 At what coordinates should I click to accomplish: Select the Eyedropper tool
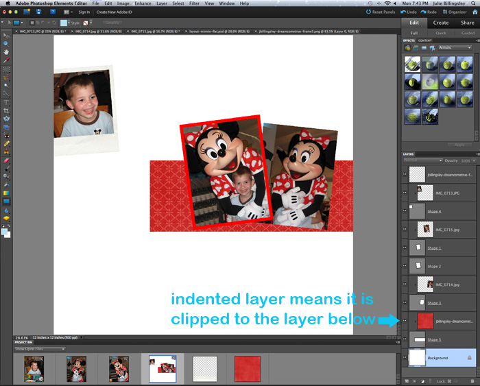tap(6, 60)
